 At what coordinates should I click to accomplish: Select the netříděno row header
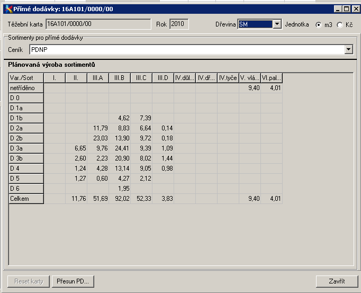(26, 88)
